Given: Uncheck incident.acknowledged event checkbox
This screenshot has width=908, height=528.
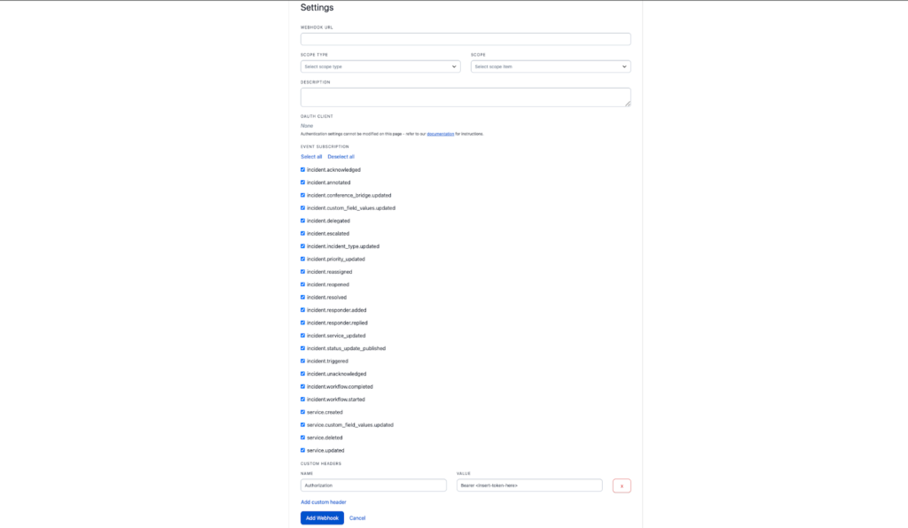Looking at the screenshot, I should coord(303,169).
